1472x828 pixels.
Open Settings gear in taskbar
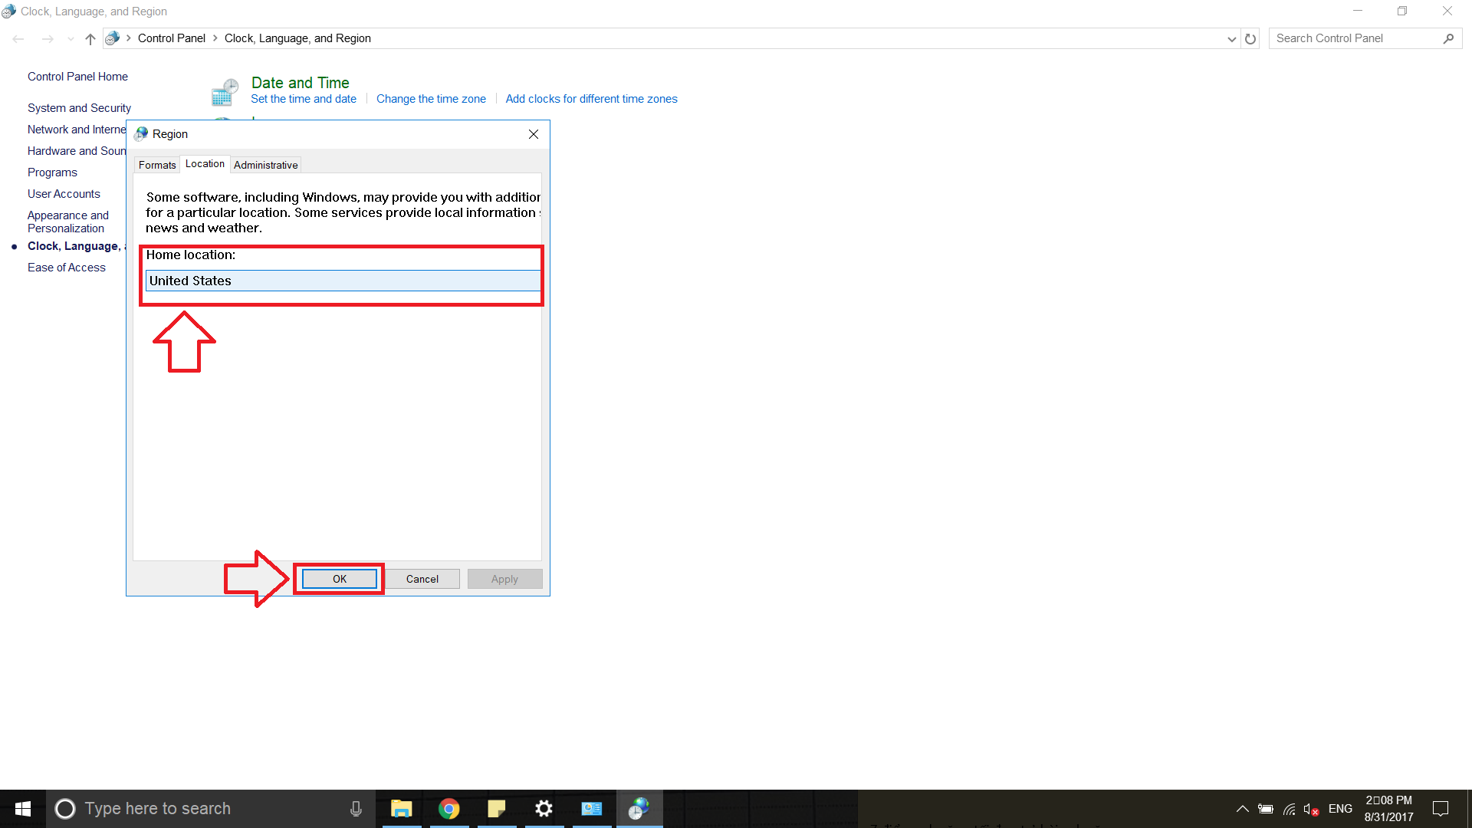(544, 809)
